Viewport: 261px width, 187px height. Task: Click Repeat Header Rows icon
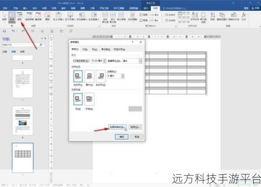[x=222, y=16]
